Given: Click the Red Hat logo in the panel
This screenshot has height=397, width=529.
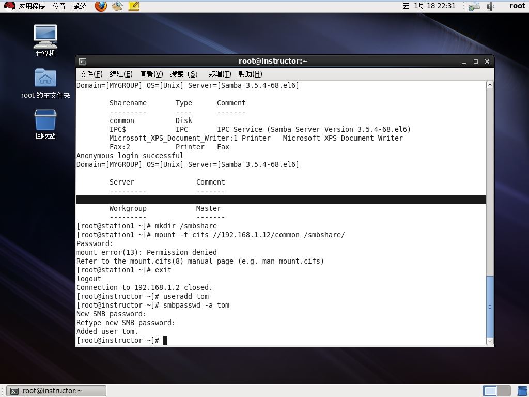Looking at the screenshot, I should [x=9, y=6].
